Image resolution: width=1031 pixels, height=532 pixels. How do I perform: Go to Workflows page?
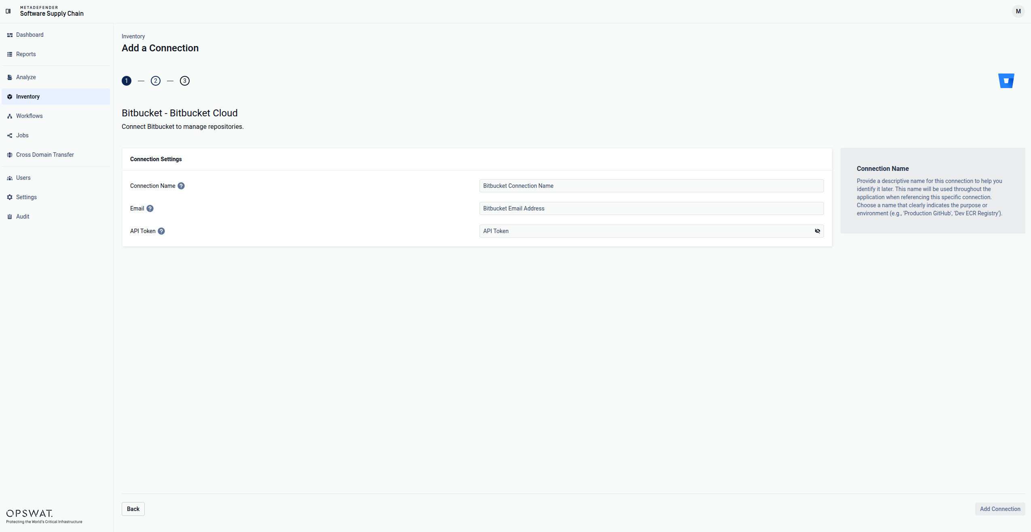[x=56, y=116]
